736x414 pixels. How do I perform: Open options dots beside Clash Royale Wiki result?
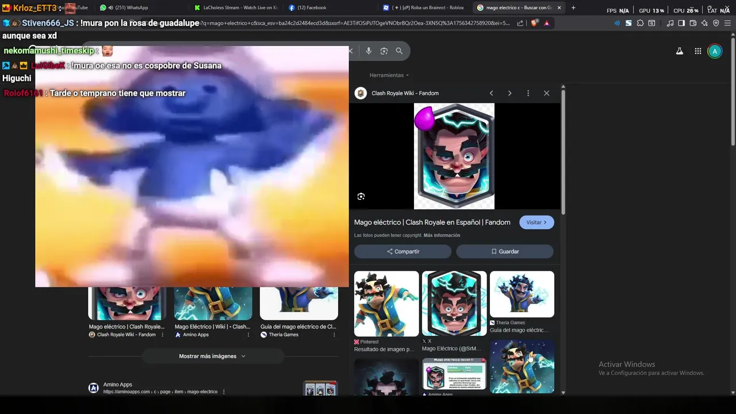point(162,335)
